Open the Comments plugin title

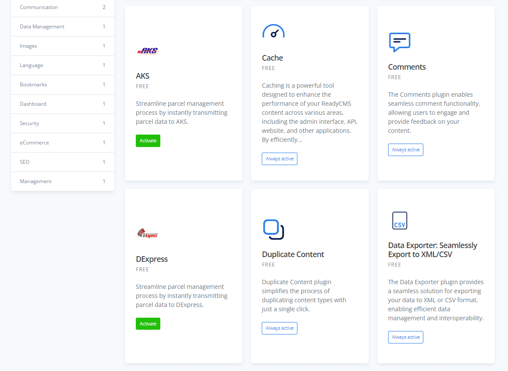(x=407, y=67)
